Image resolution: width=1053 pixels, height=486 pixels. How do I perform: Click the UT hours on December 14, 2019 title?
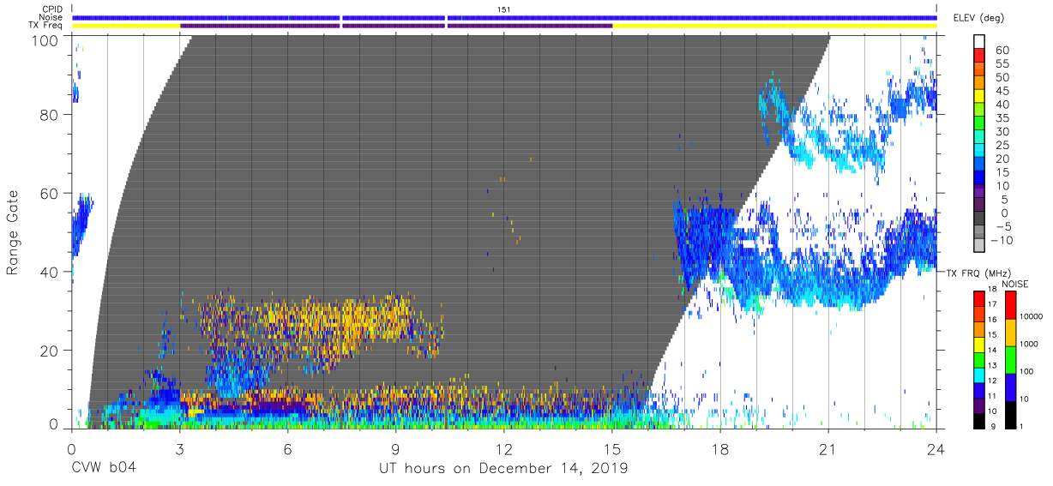point(503,468)
